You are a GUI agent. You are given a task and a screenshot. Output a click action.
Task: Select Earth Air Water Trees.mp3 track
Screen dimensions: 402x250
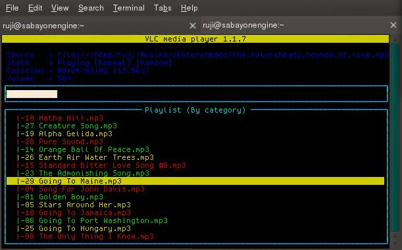pos(86,157)
